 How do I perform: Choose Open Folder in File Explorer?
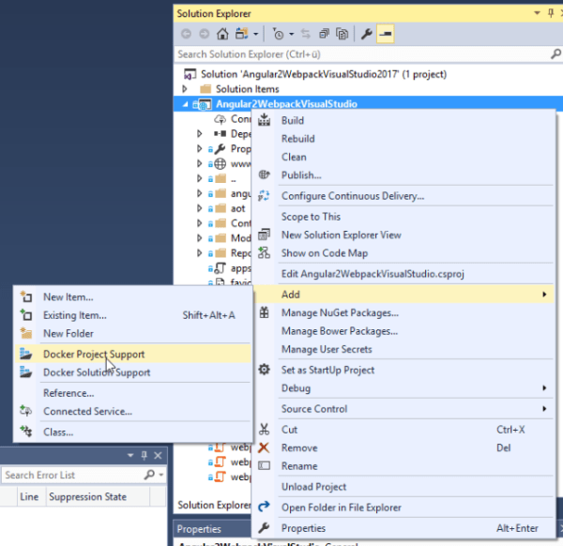click(x=403, y=508)
